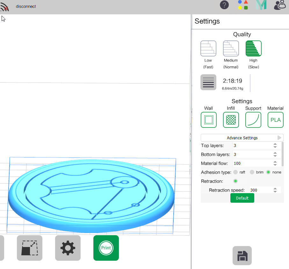Adjust Retraction speed stepper arrows
This screenshot has height=269, width=289.
[x=275, y=190]
